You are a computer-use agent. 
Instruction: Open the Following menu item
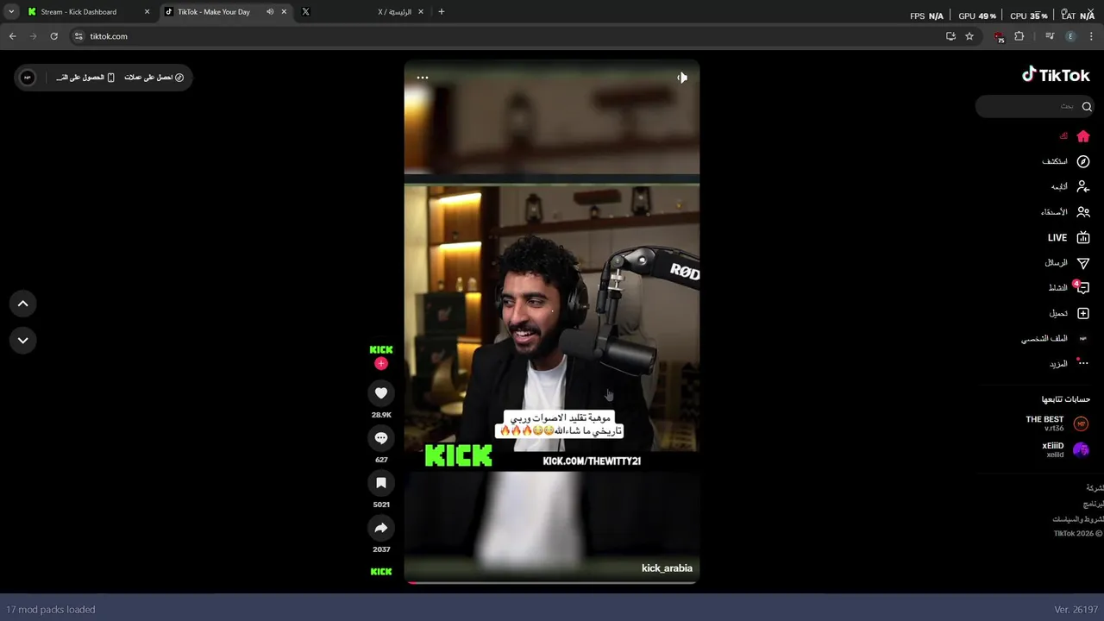(x=1069, y=186)
